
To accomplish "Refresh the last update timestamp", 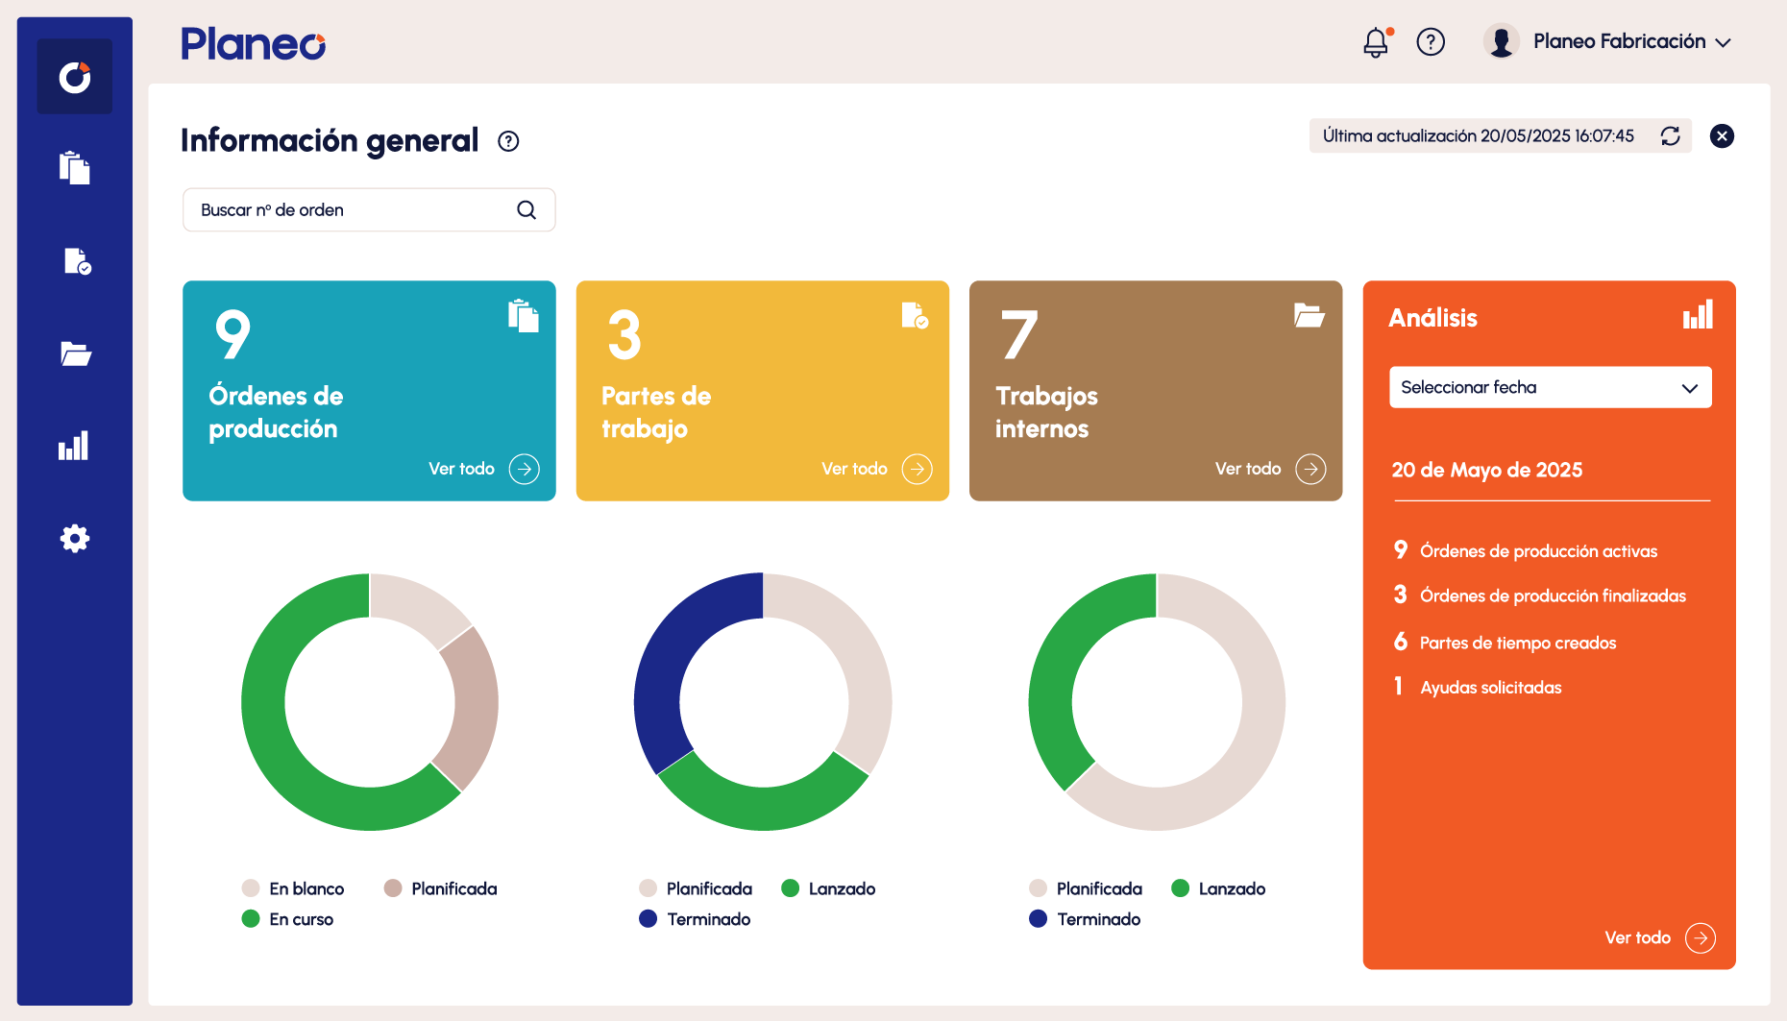I will click(x=1671, y=136).
